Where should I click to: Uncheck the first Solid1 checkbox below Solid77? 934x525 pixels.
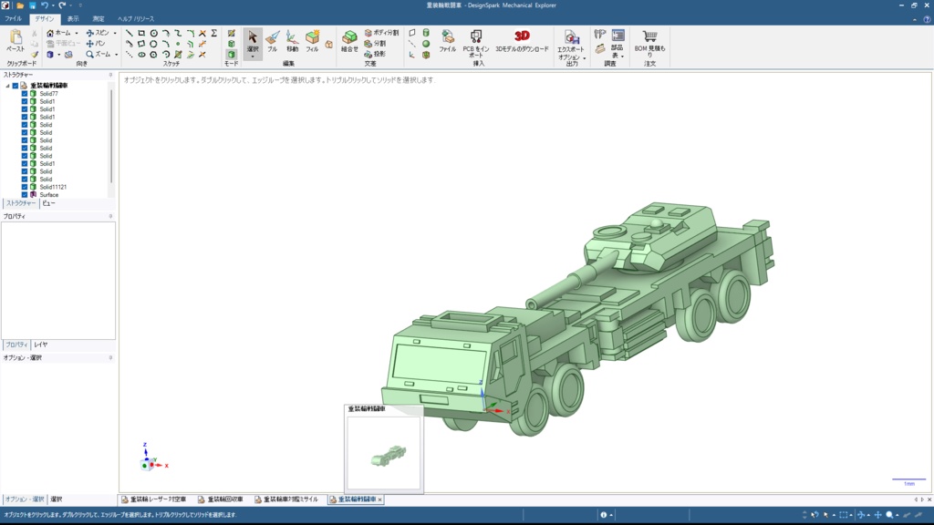point(25,101)
